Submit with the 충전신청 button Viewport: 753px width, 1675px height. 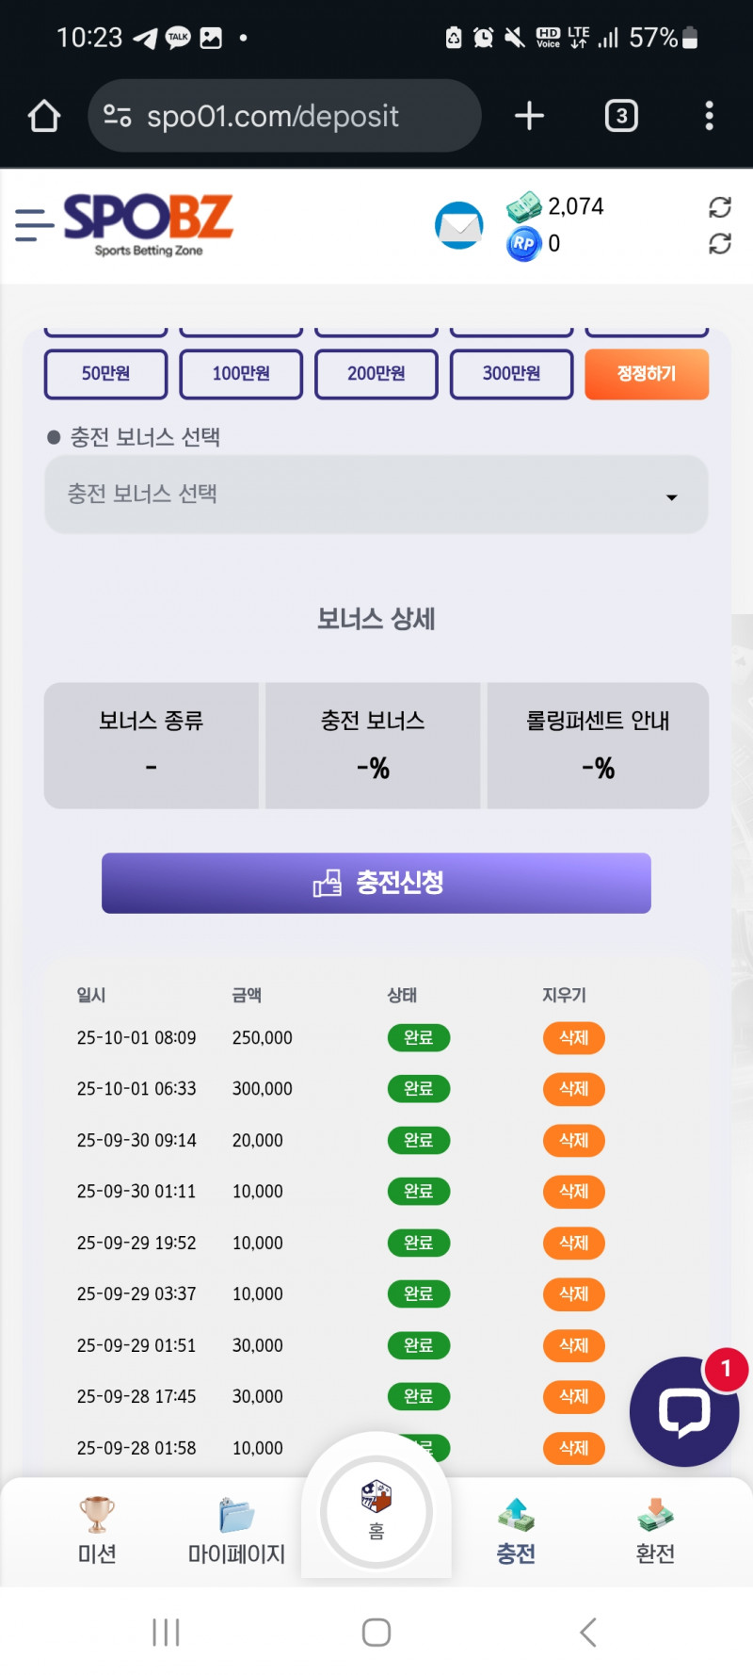[x=376, y=883]
